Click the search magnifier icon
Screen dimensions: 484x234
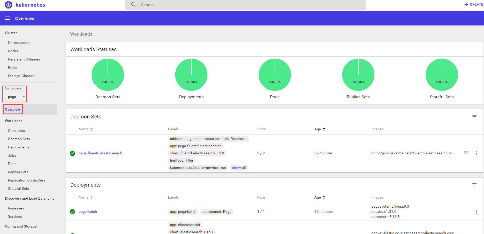tap(133, 5)
